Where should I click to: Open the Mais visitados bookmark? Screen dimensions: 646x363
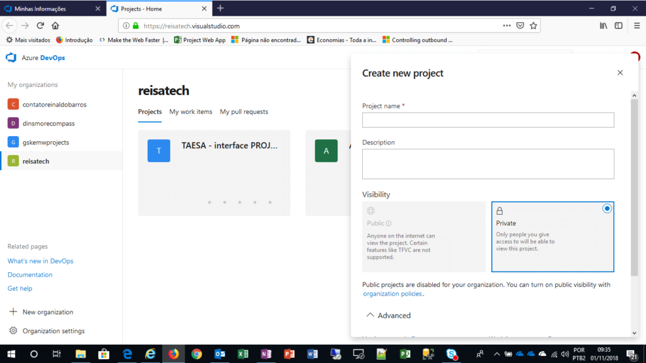point(28,40)
